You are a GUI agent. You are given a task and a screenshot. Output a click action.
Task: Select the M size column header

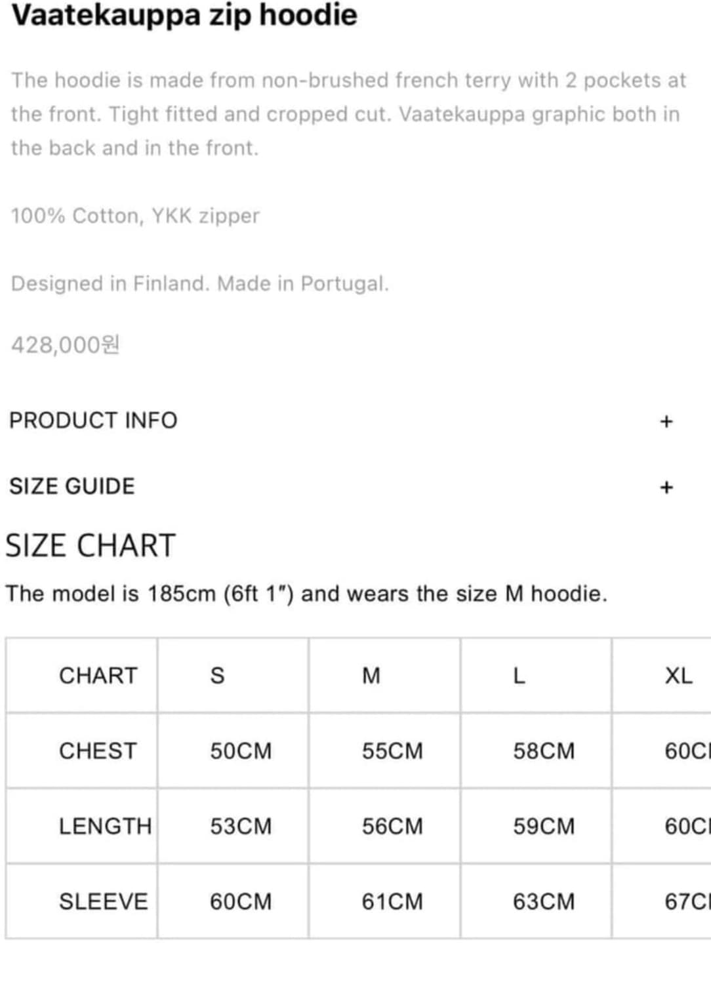pyautogui.click(x=371, y=676)
